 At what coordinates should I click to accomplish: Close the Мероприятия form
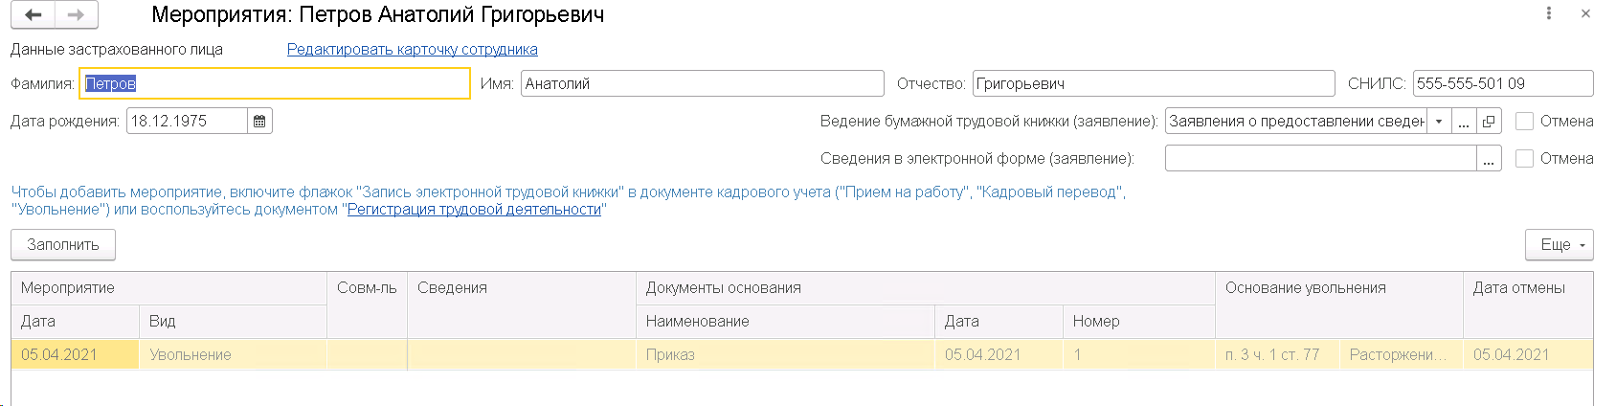coord(1585,13)
